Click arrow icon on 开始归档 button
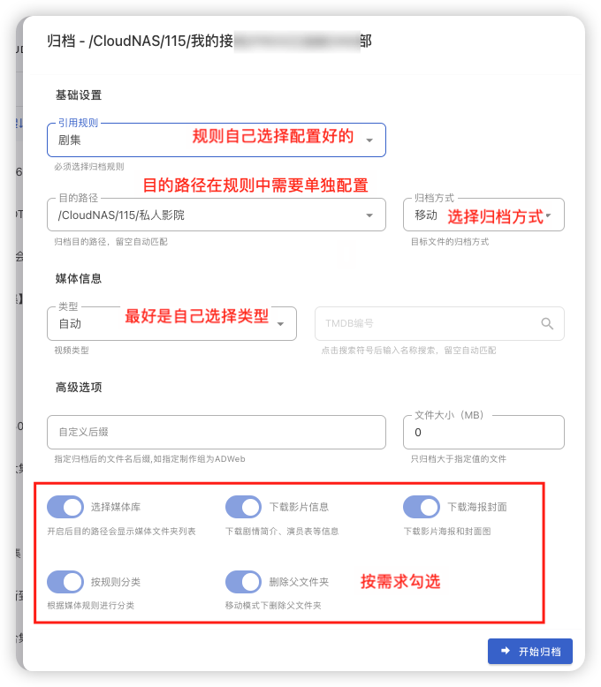This screenshot has width=601, height=687. click(x=506, y=651)
